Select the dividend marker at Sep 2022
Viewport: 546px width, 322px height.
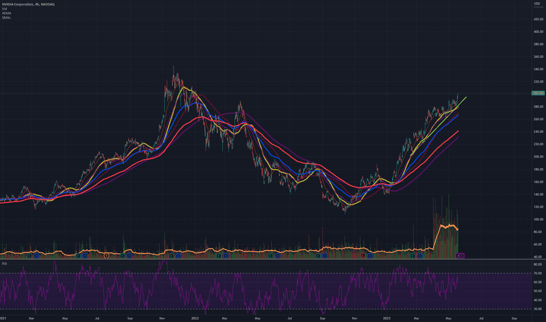[x=325, y=256]
